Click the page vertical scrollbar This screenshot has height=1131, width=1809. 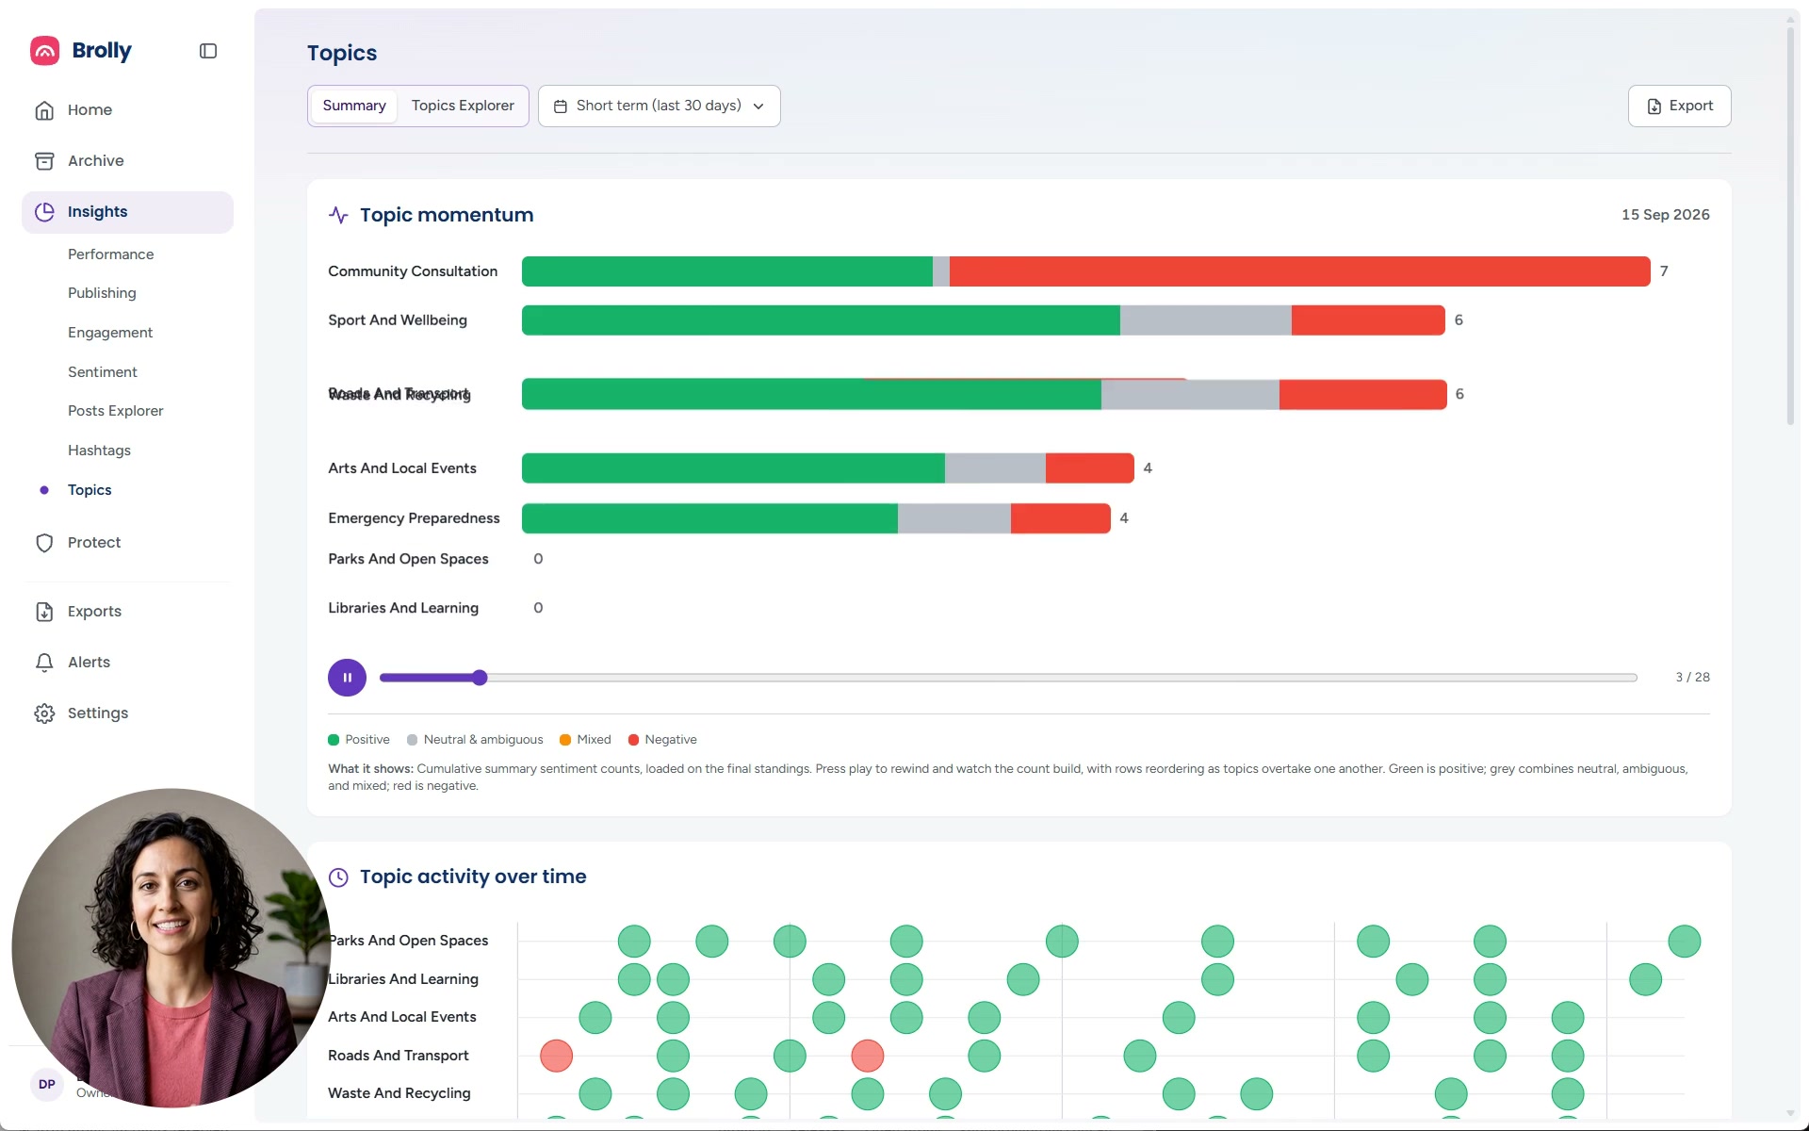1790,226
